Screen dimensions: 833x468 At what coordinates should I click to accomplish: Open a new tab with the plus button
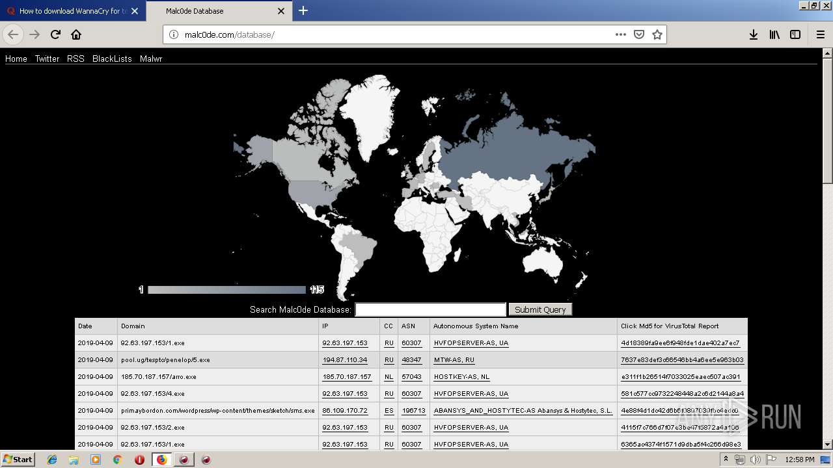pyautogui.click(x=303, y=10)
